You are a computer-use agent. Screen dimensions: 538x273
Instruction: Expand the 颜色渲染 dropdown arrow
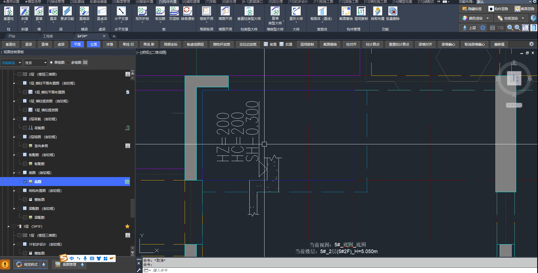(x=488, y=18)
